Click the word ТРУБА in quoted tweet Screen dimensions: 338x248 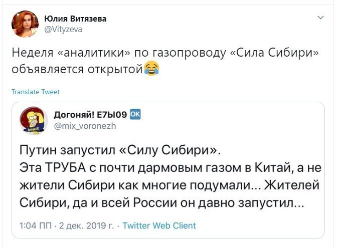pos(66,168)
